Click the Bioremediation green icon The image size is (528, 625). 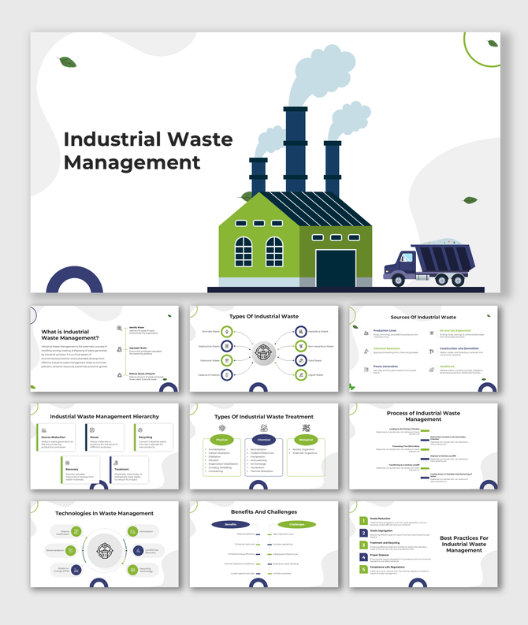(x=71, y=550)
